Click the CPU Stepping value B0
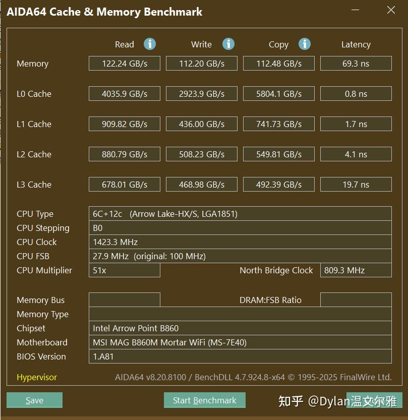Viewport: 408px width, 420px height. click(x=240, y=228)
